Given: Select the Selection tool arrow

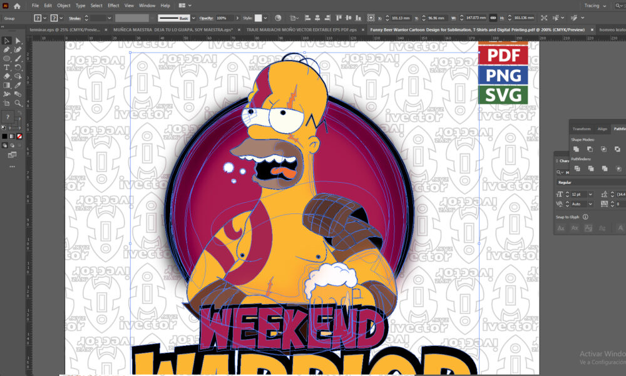Looking at the screenshot, I should 6,41.
